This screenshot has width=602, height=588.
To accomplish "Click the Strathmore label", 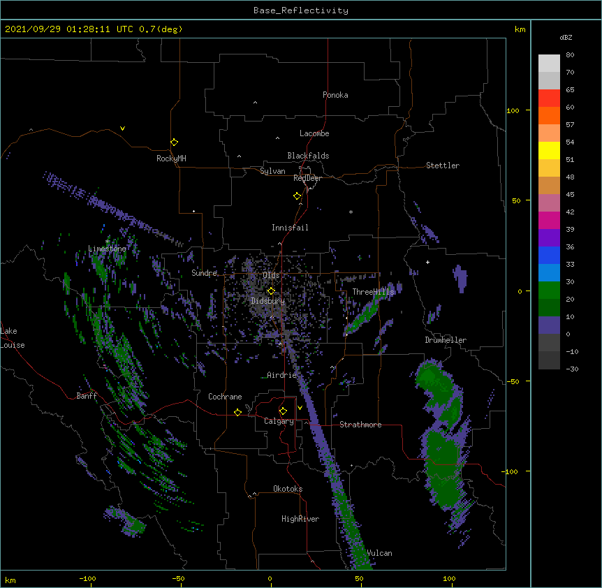I will (x=360, y=425).
